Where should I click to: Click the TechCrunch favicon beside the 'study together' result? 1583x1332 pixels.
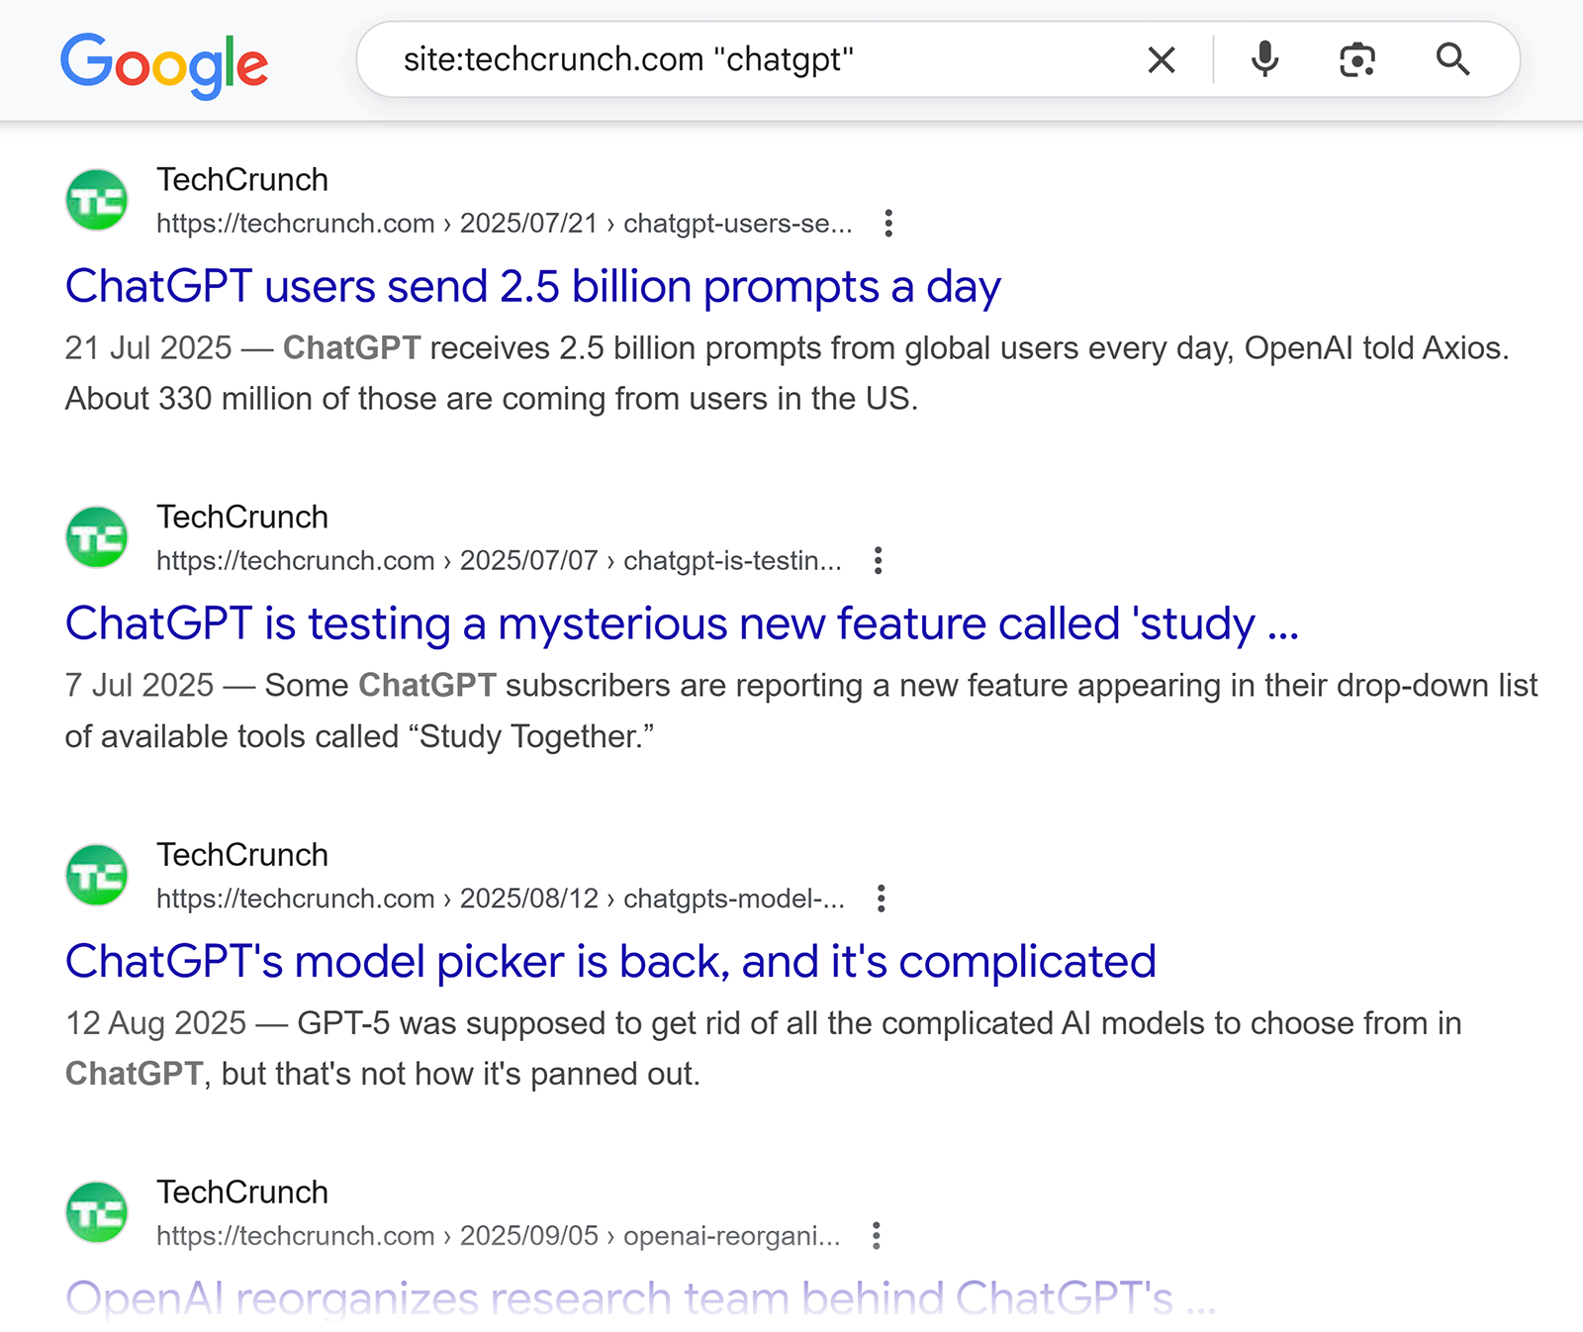[96, 536]
